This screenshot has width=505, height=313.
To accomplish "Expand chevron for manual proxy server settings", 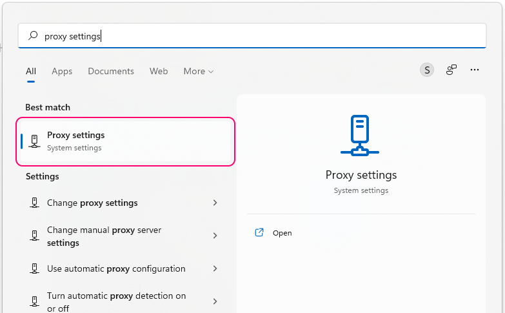I will pos(215,236).
